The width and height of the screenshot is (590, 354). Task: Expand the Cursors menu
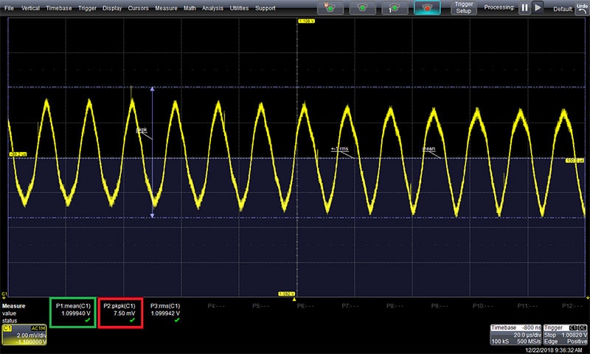[138, 7]
